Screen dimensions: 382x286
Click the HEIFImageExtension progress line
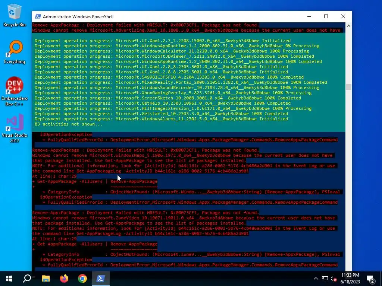click(x=173, y=108)
